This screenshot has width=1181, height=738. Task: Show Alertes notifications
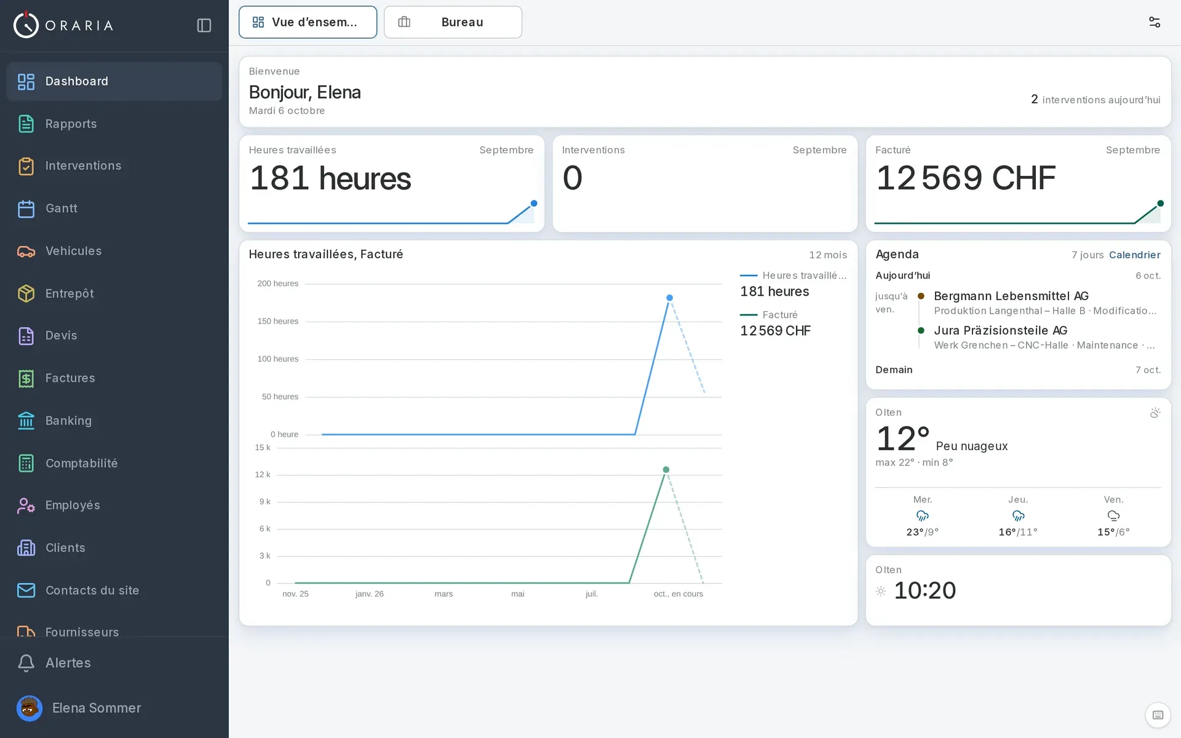(114, 663)
